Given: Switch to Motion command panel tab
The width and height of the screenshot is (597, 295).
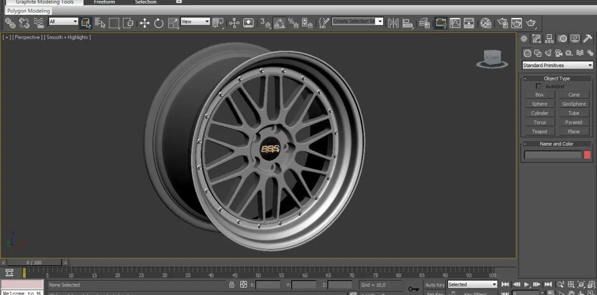Looking at the screenshot, I should (x=563, y=38).
